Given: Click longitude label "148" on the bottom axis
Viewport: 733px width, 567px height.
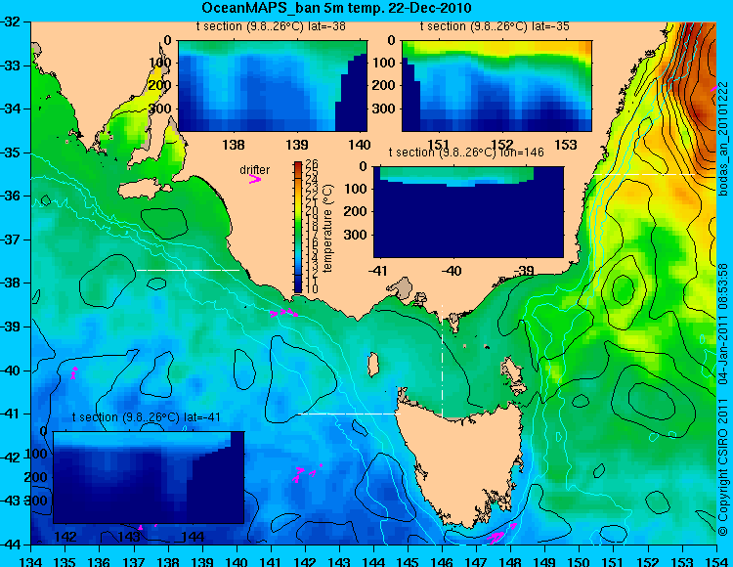Looking at the screenshot, I should point(510,560).
